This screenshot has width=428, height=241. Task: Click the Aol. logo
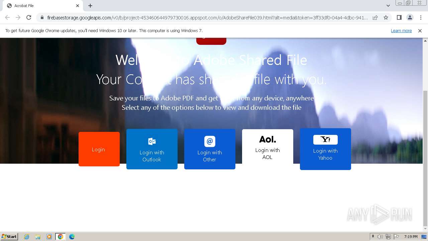tap(267, 139)
